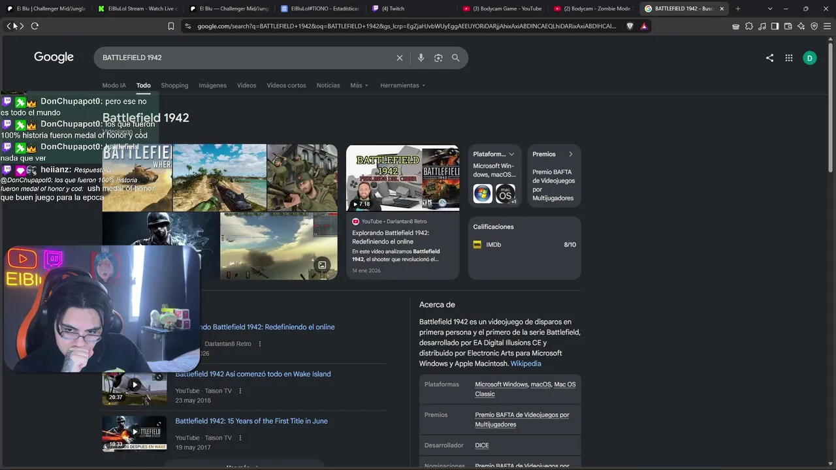This screenshot has height=470, width=836.
Task: Switch to the Shopping tab
Action: 174,86
